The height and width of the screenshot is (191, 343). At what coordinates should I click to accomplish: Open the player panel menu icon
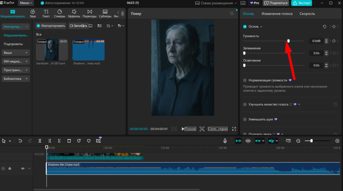coord(232,13)
